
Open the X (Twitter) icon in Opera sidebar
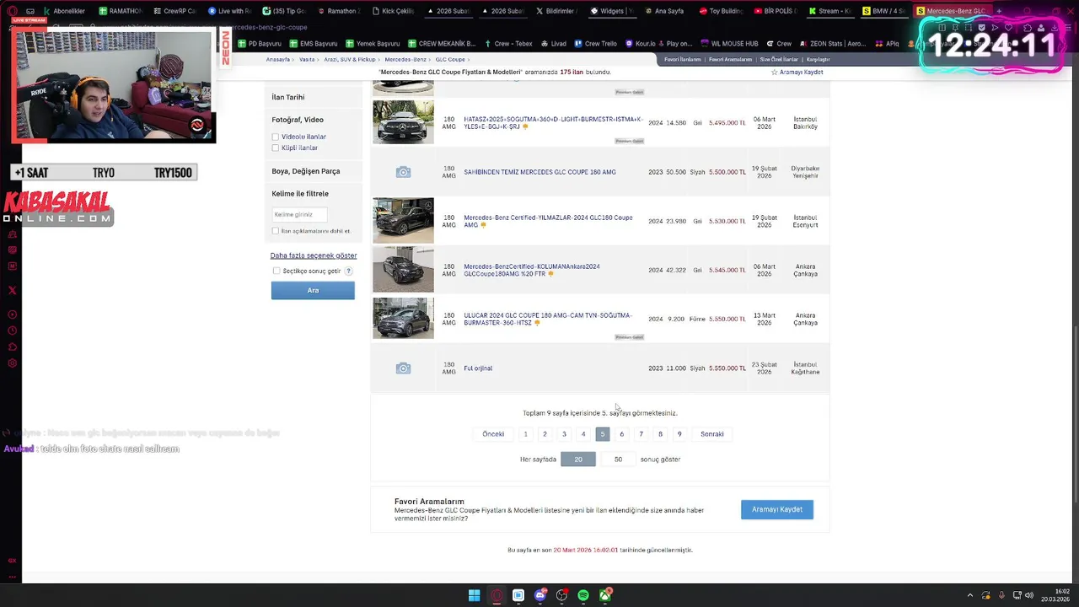[12, 290]
